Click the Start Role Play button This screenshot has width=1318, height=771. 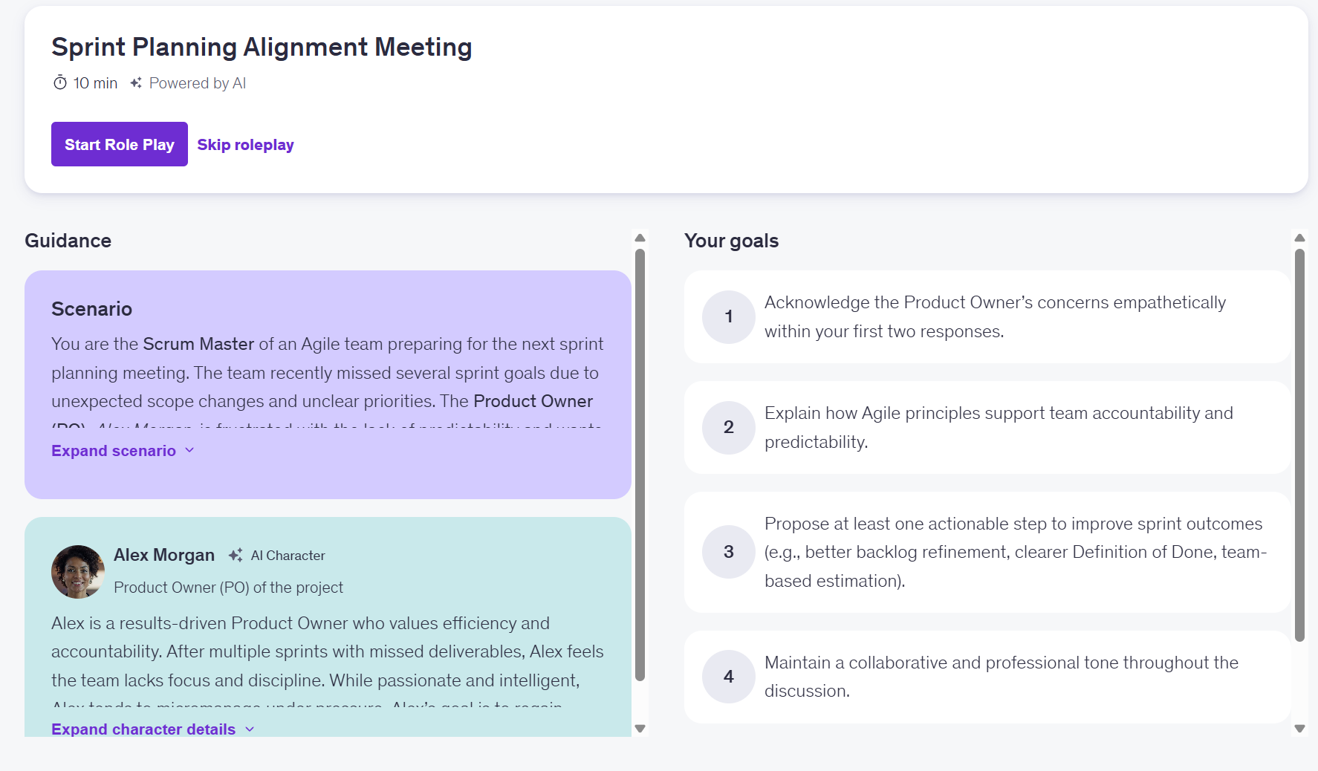119,144
